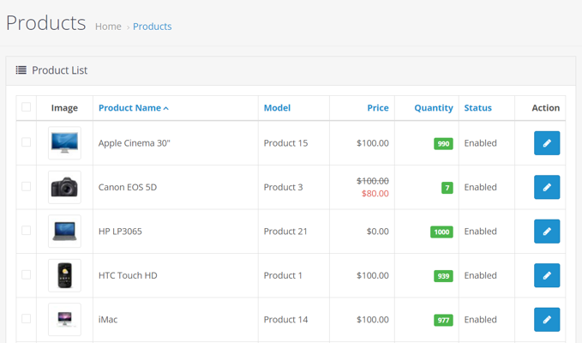Click the pencil button for Canon EOS 5D
The image size is (582, 343).
(x=547, y=187)
